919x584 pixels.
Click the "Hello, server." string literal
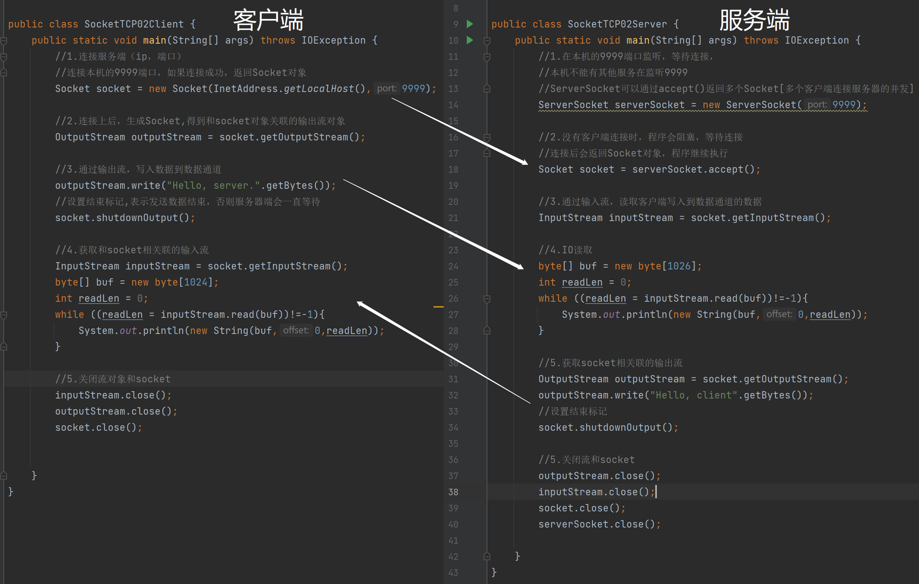click(213, 186)
